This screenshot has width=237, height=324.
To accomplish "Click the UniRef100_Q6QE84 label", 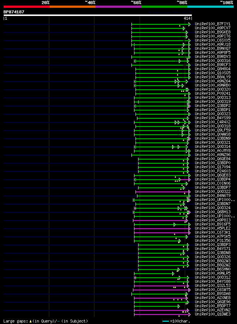I will pyautogui.click(x=213, y=159).
